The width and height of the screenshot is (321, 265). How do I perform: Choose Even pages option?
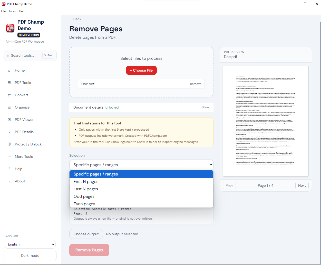[141, 204]
